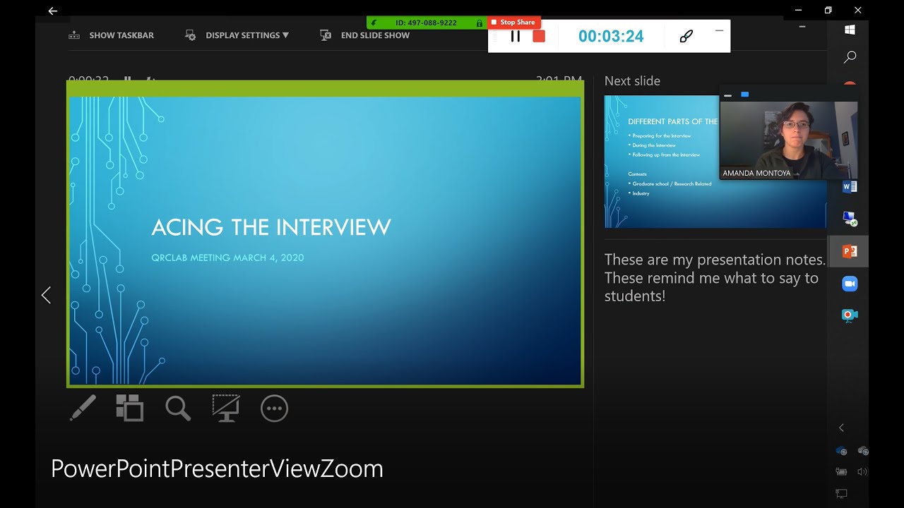Click the PowerPoint taskbar icon
Viewport: 904px width, 508px height.
(849, 251)
